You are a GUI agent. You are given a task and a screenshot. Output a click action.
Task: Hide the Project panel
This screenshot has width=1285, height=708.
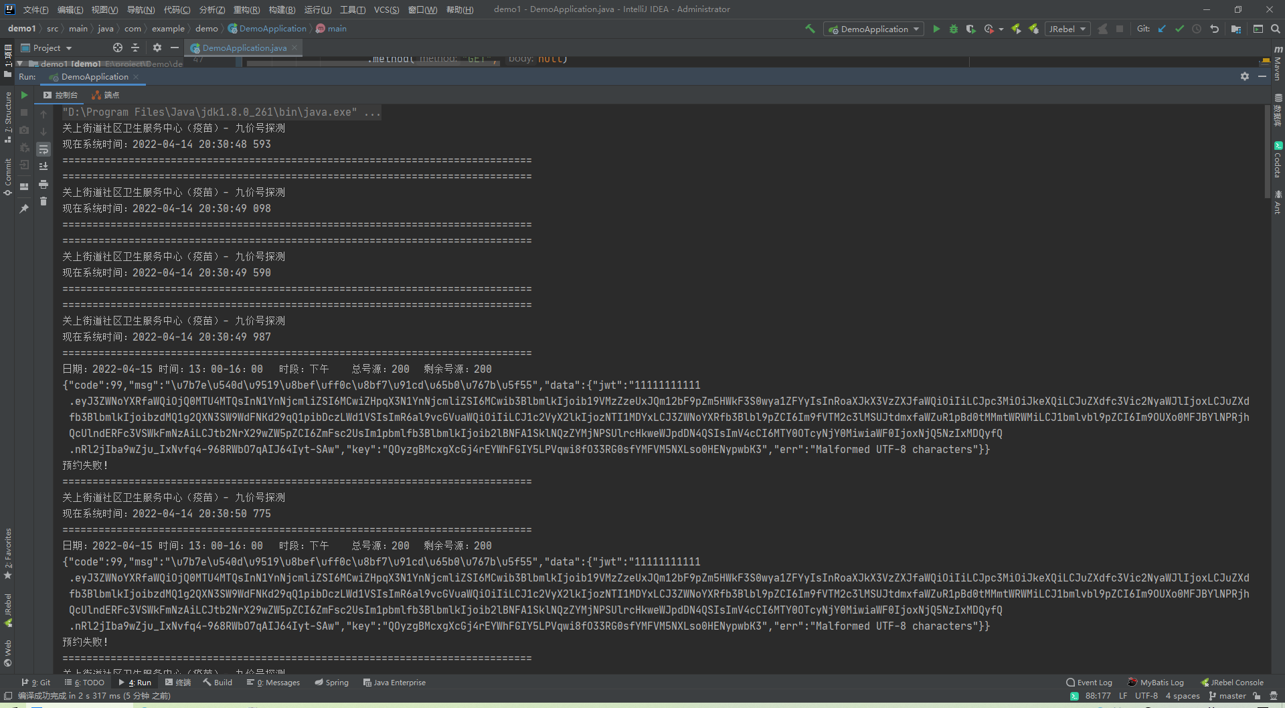click(x=175, y=48)
